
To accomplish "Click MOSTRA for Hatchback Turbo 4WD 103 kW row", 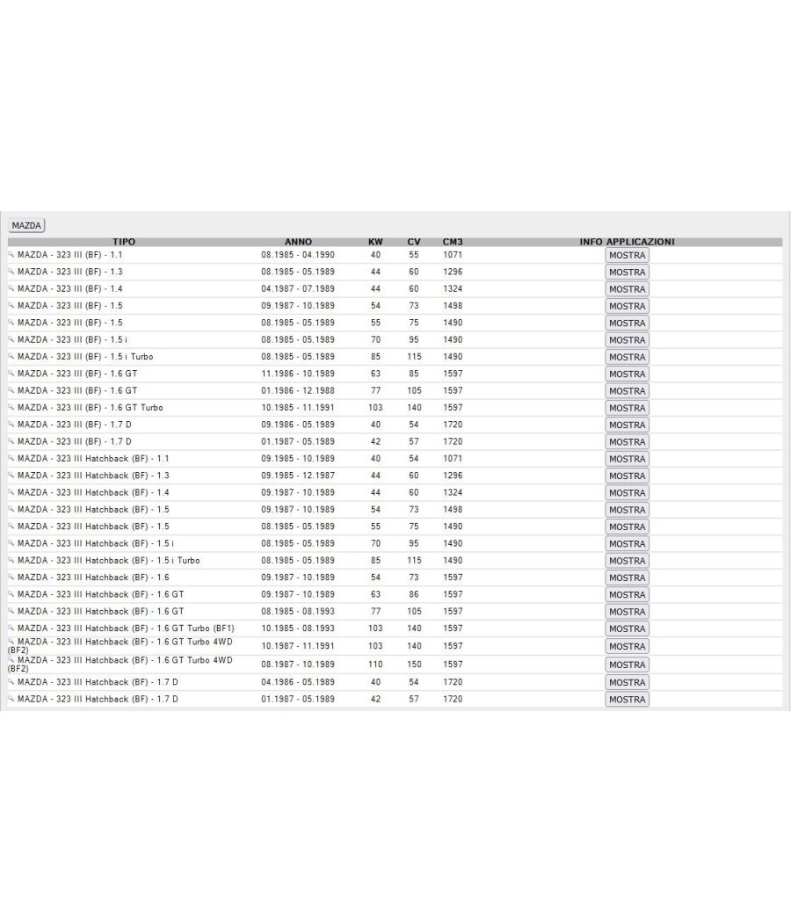I will pyautogui.click(x=627, y=646).
